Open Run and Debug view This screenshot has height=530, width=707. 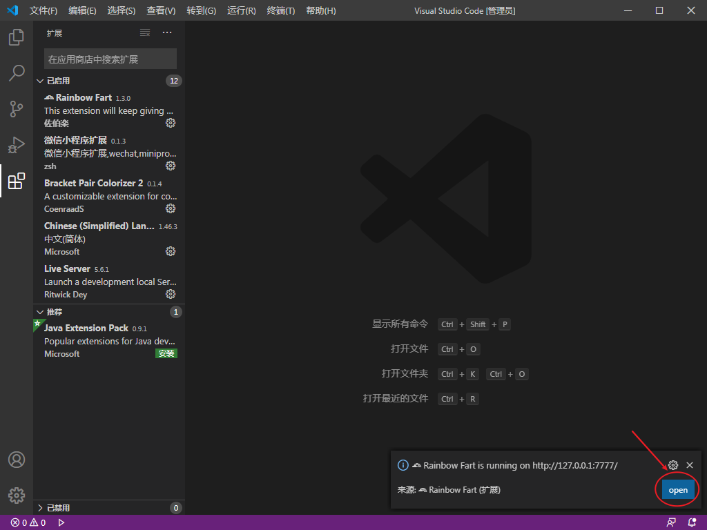point(17,145)
